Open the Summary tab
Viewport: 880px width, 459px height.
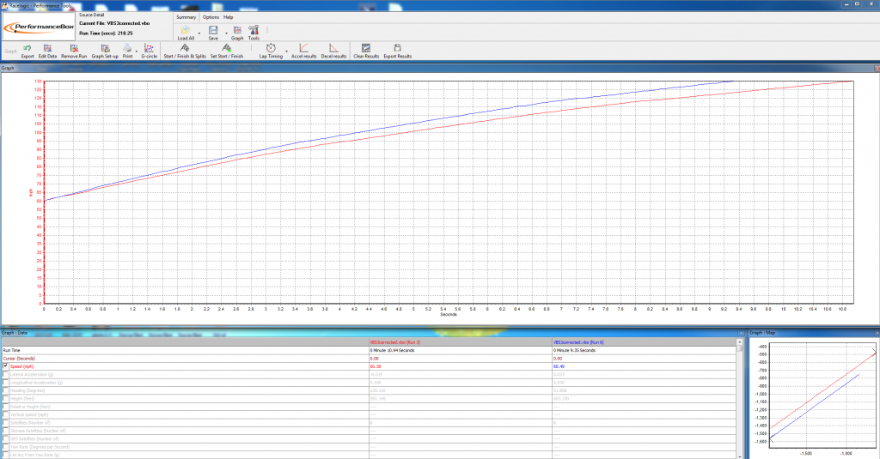pyautogui.click(x=186, y=17)
